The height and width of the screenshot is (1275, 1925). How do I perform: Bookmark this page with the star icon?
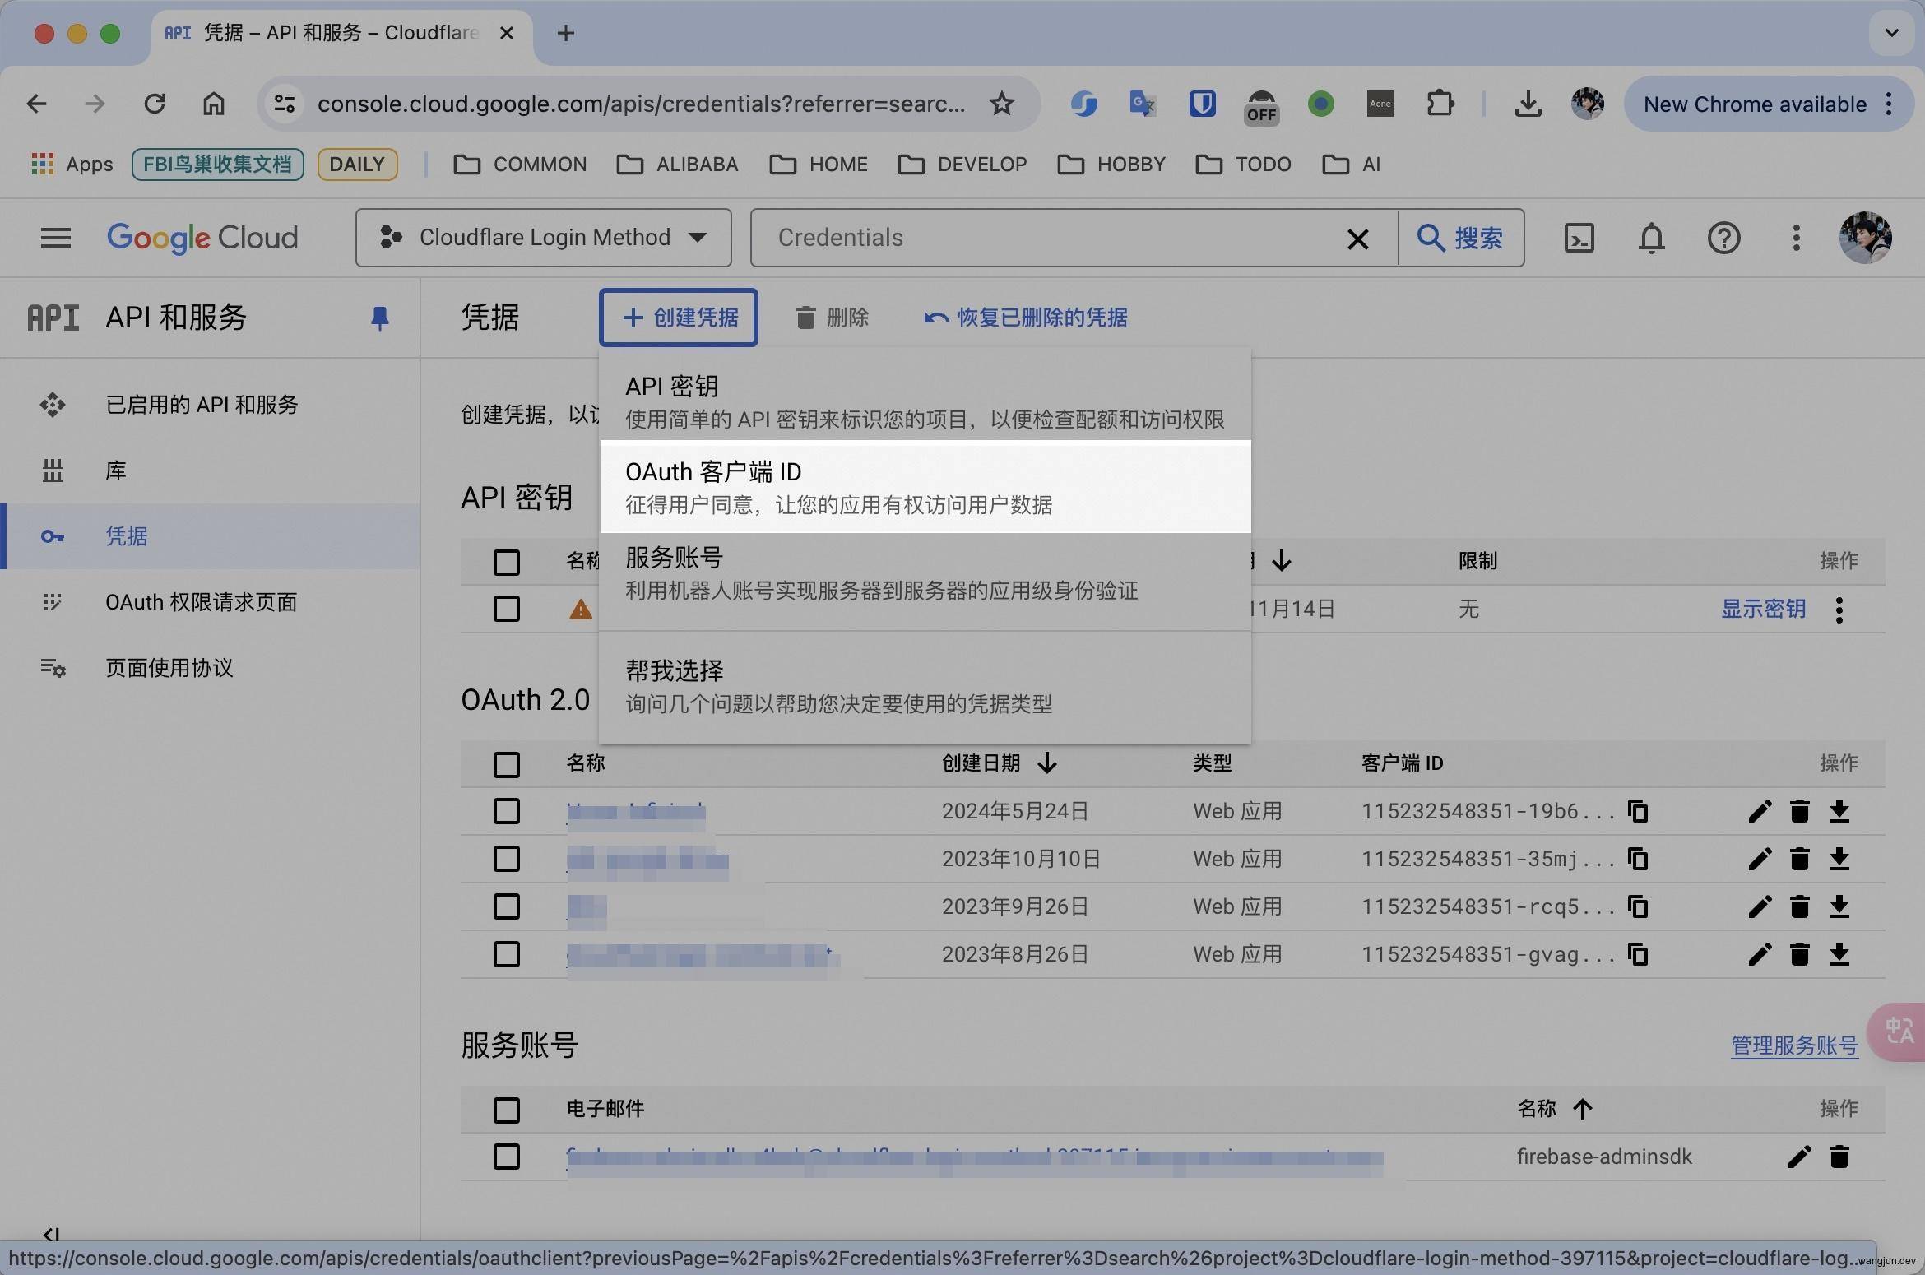pos(1001,104)
